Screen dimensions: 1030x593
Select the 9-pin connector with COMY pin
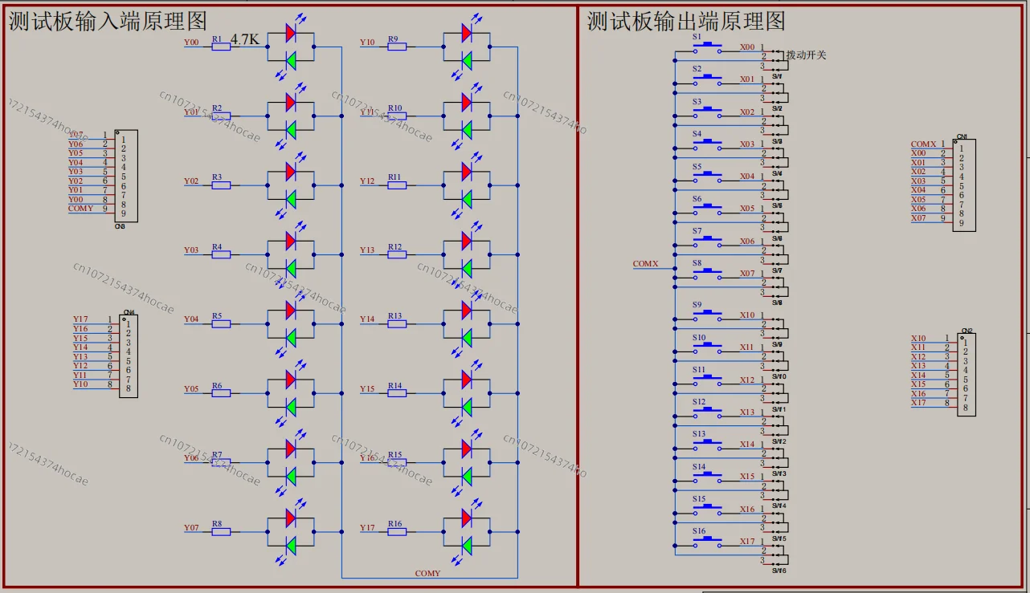point(126,176)
